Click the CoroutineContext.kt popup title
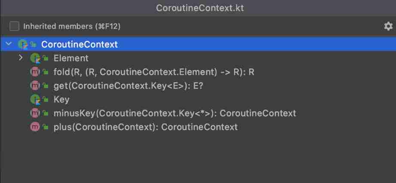The width and height of the screenshot is (396, 183). tap(198, 8)
